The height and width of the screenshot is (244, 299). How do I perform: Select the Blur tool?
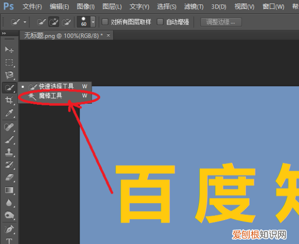pyautogui.click(x=9, y=203)
